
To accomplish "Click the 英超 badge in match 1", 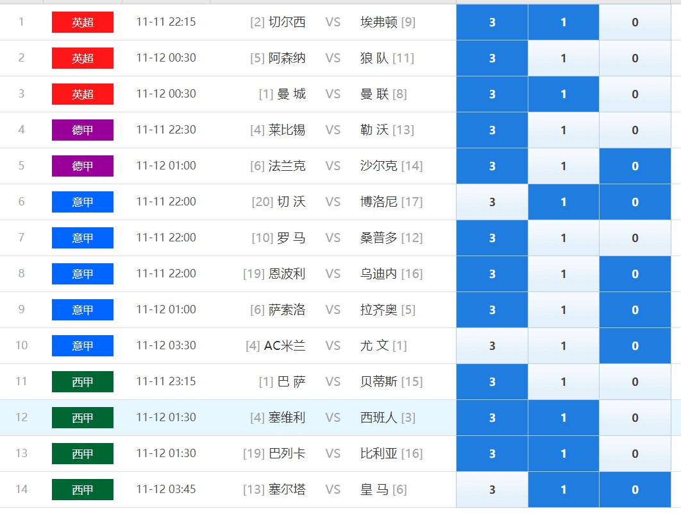I will tap(83, 22).
